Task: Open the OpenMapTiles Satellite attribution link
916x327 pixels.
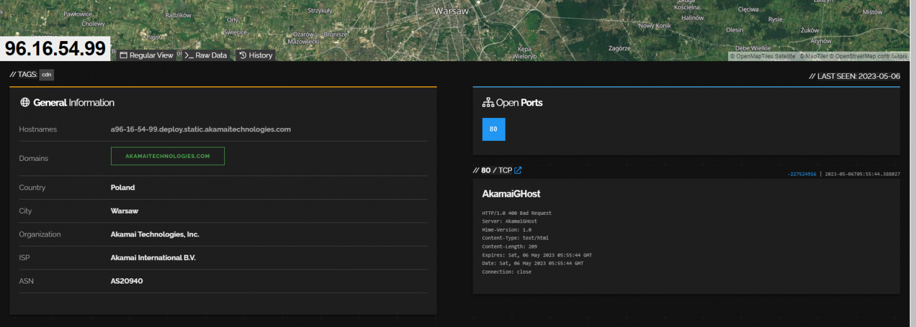Action: 763,56
